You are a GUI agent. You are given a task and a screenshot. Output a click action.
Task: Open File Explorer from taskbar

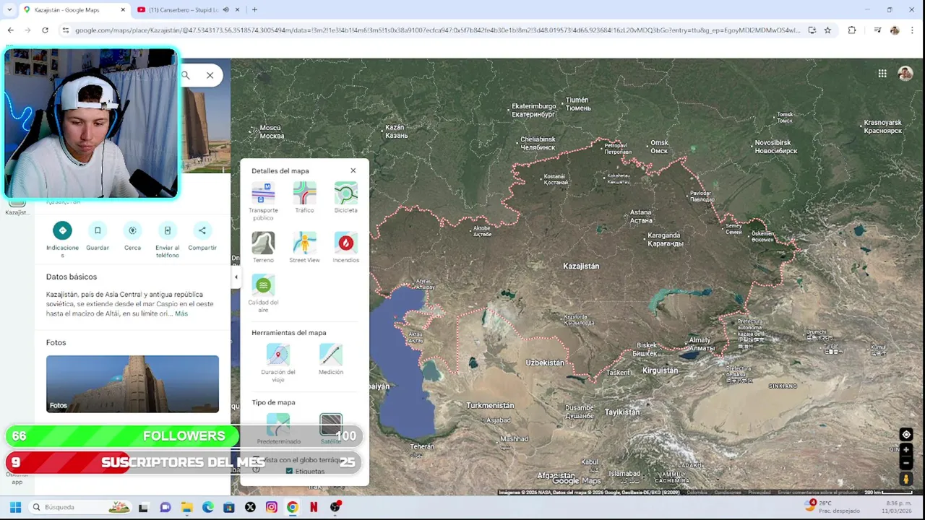tap(187, 507)
